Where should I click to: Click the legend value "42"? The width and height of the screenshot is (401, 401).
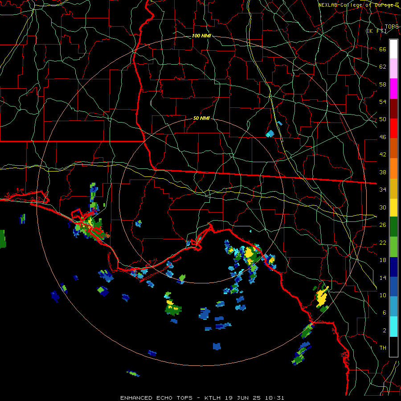(x=383, y=154)
